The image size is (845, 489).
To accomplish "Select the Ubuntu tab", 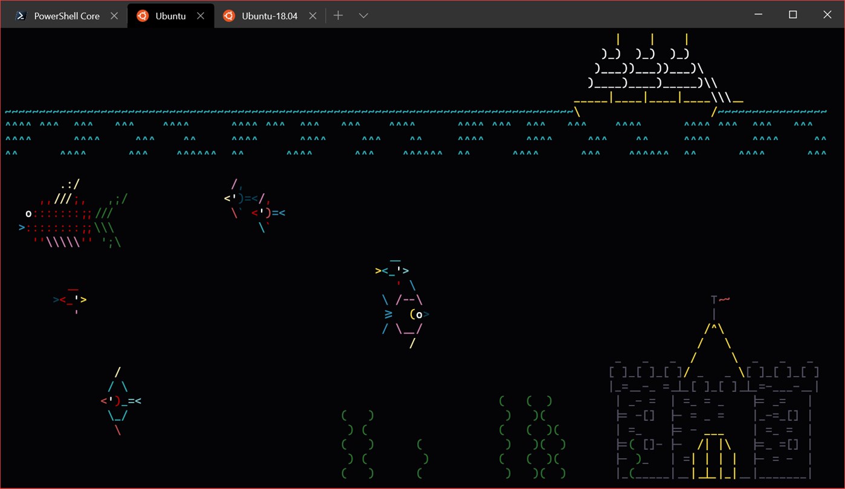I will 170,16.
